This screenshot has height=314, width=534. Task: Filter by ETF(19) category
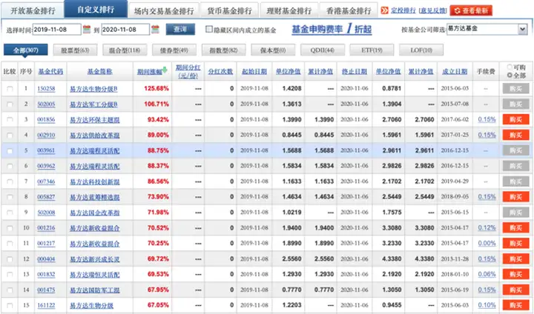tap(372, 50)
